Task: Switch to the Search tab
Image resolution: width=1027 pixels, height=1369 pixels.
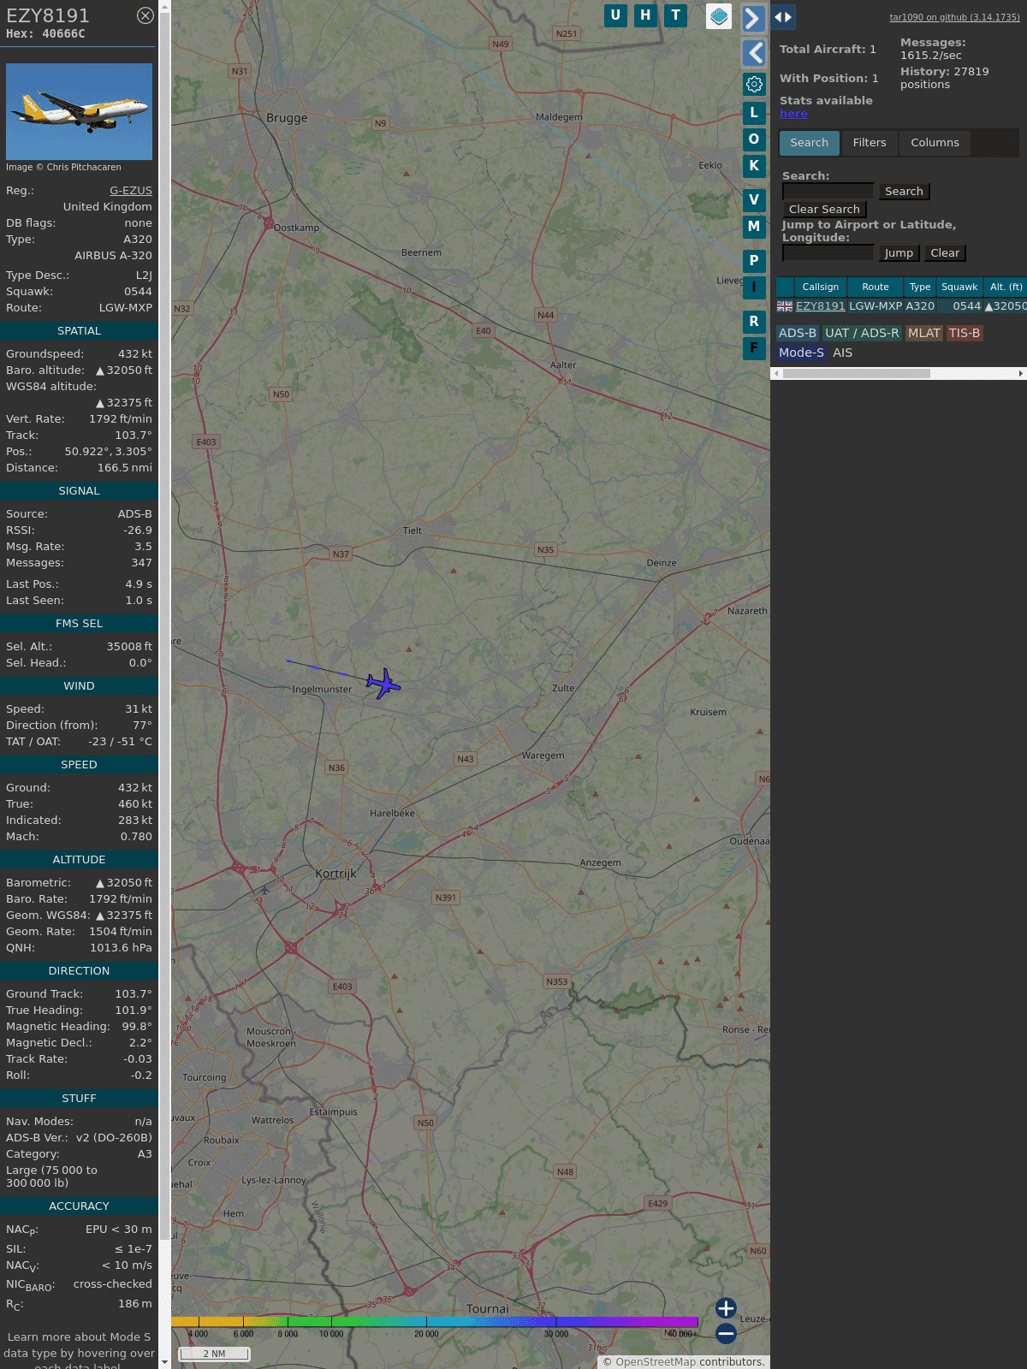Action: 810,143
